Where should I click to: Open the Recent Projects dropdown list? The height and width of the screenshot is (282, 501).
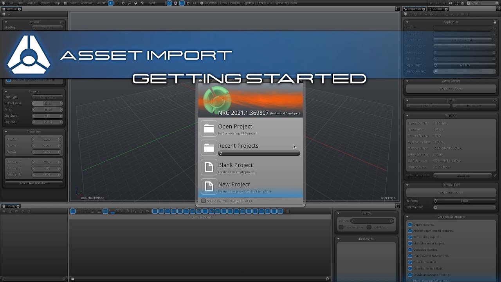tap(259, 154)
